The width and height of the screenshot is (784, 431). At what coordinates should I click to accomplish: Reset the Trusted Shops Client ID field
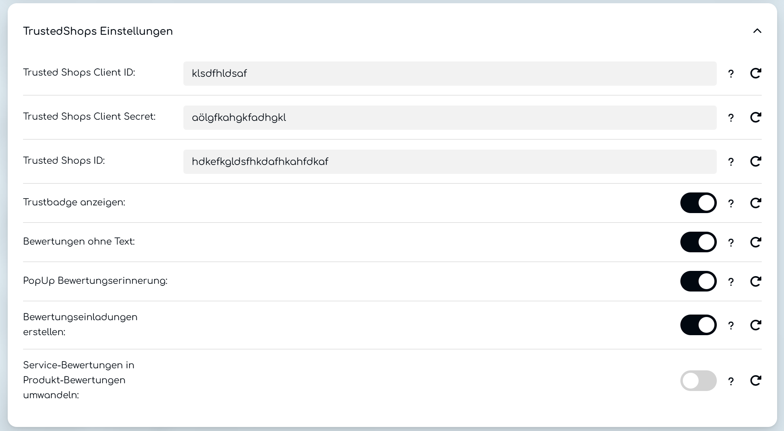(x=756, y=73)
